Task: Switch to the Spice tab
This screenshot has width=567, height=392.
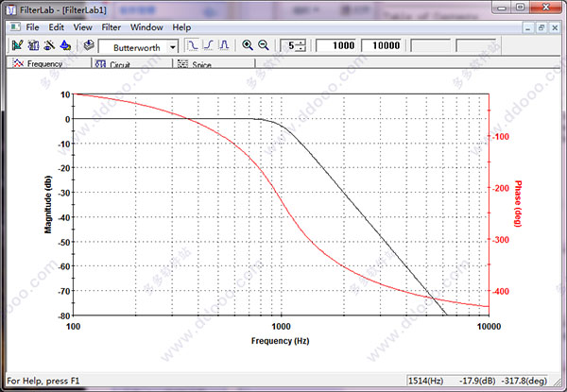Action: point(215,63)
